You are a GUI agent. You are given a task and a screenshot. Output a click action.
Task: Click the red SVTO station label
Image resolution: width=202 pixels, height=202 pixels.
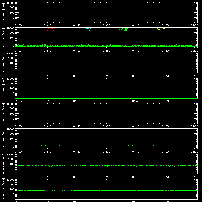click(51, 30)
